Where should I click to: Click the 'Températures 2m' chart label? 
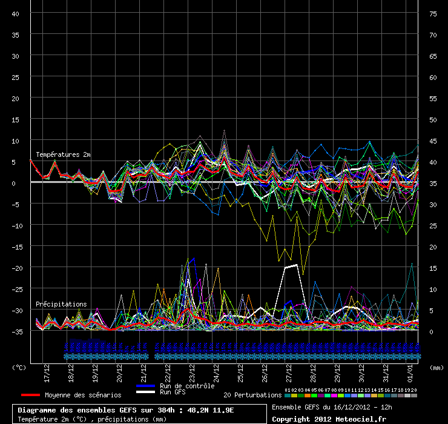(63, 154)
